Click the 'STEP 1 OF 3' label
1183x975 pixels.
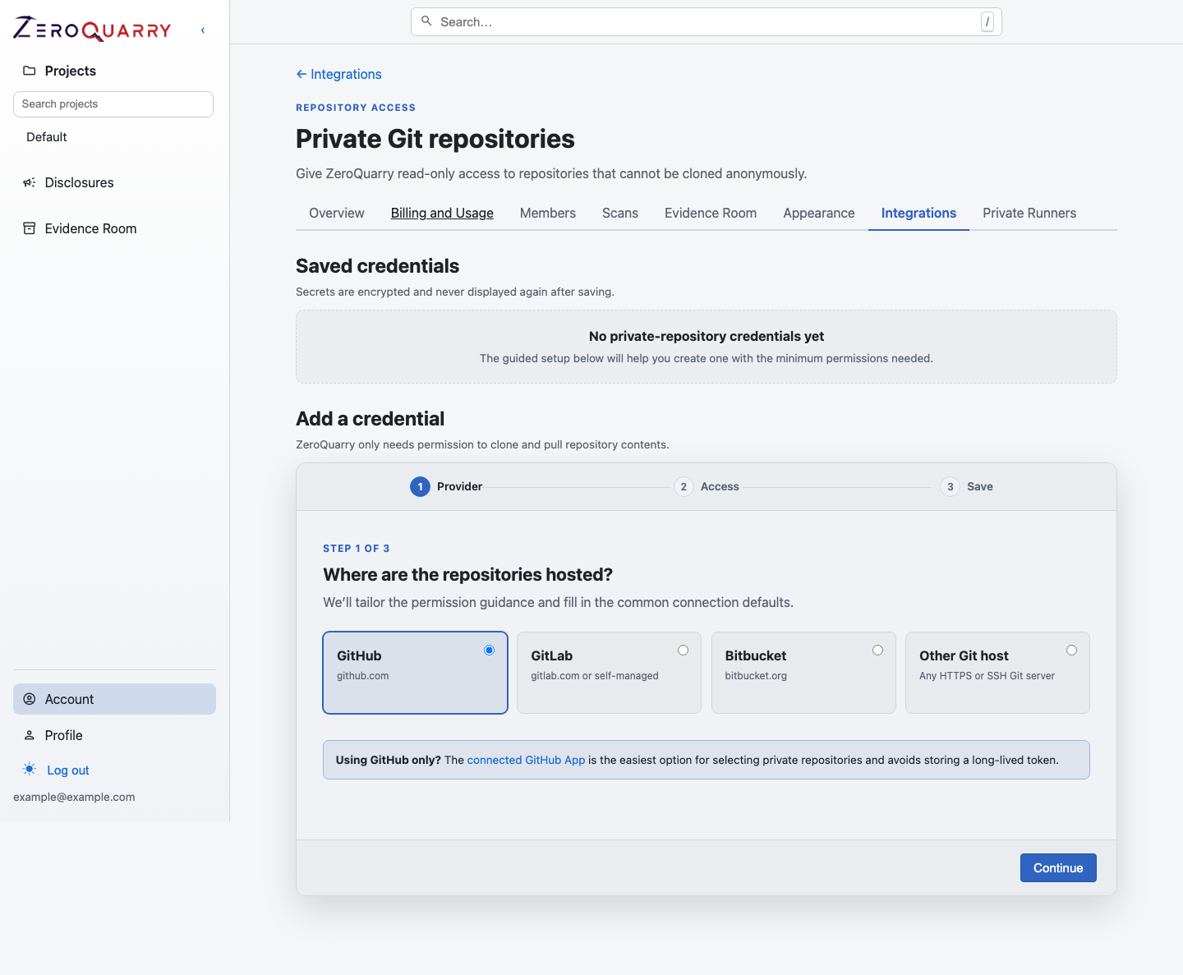pyautogui.click(x=357, y=548)
